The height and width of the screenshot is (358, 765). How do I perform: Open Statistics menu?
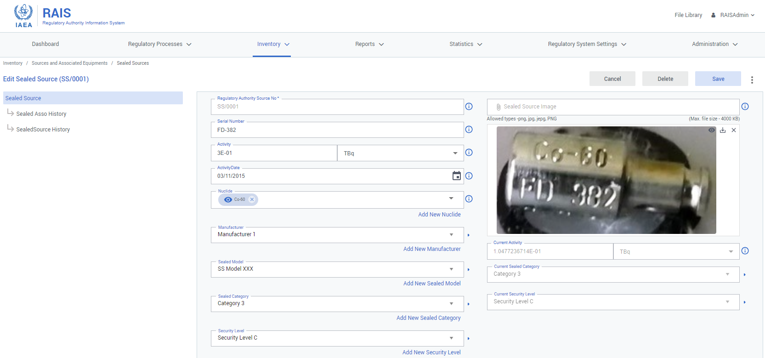[466, 44]
